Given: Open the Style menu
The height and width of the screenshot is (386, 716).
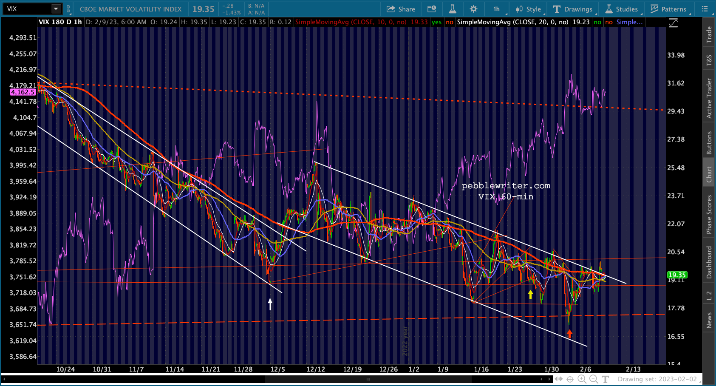Looking at the screenshot, I should (528, 9).
